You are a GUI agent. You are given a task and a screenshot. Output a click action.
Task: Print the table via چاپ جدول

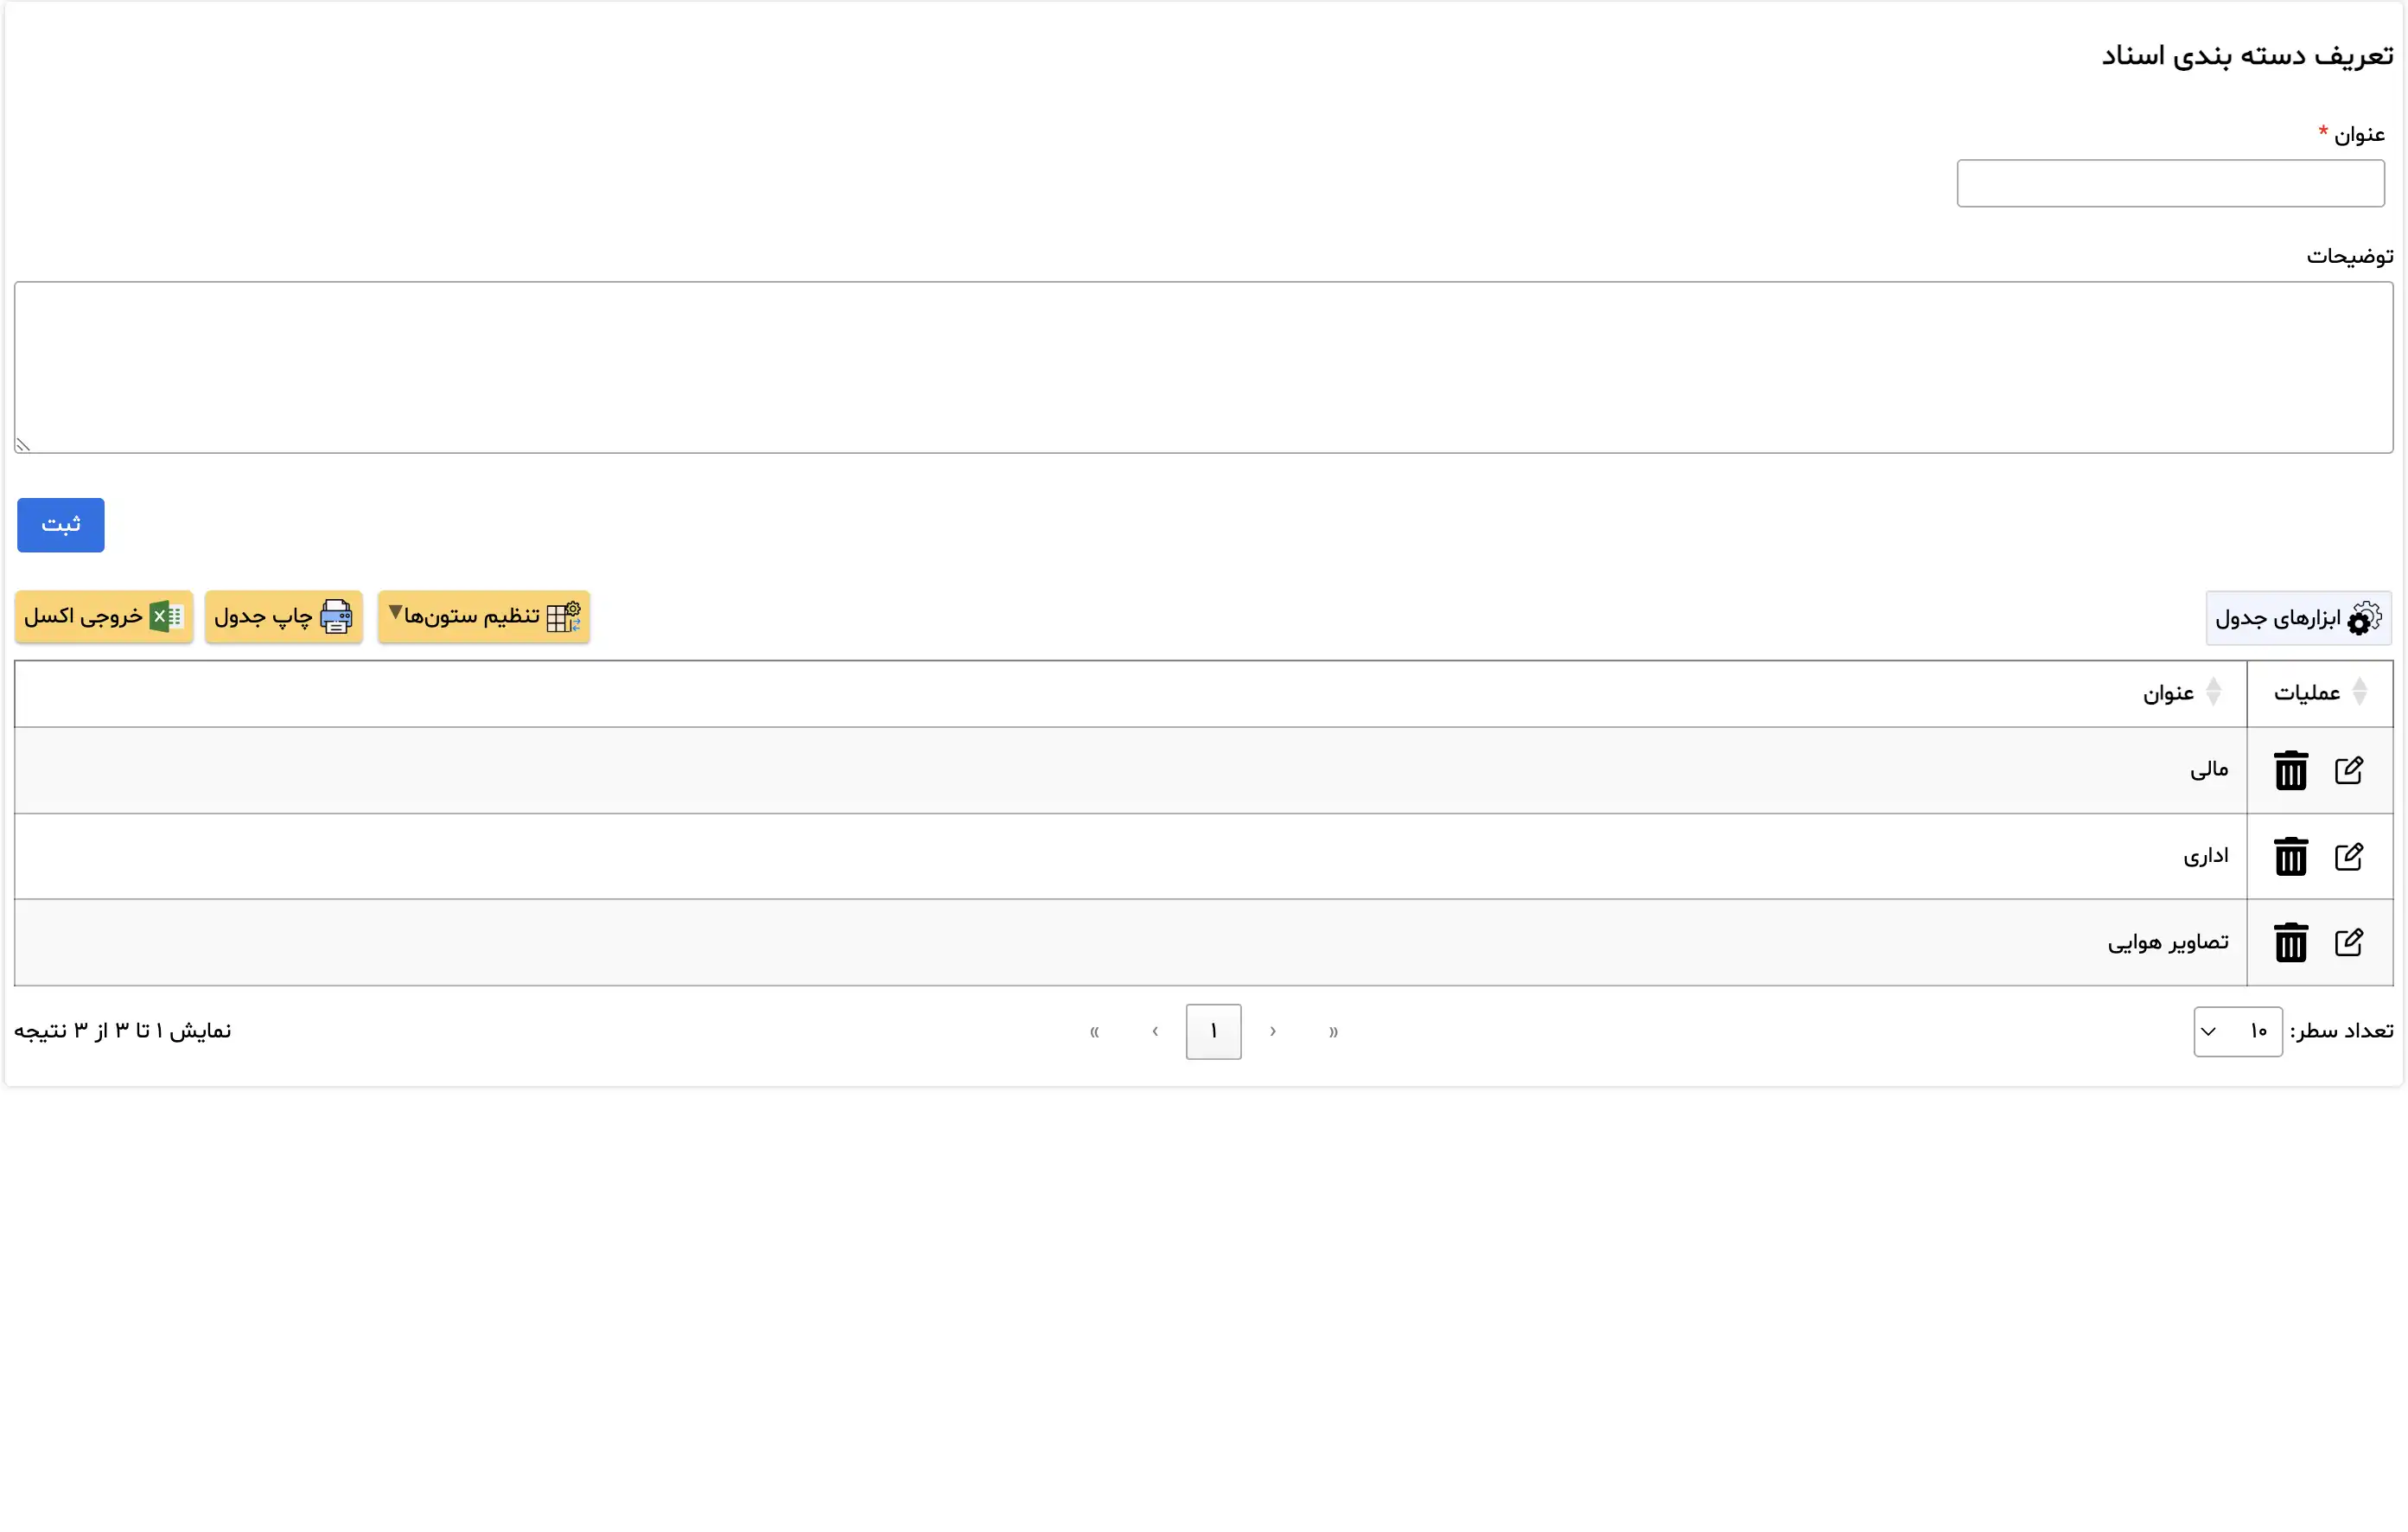pos(283,616)
